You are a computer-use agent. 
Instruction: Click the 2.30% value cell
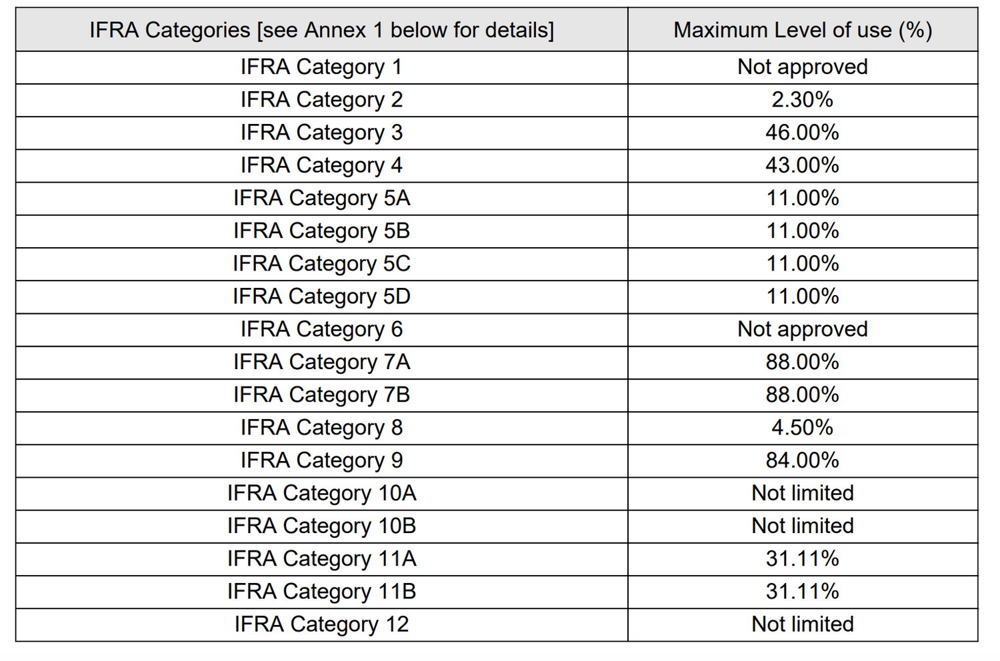coord(802,100)
